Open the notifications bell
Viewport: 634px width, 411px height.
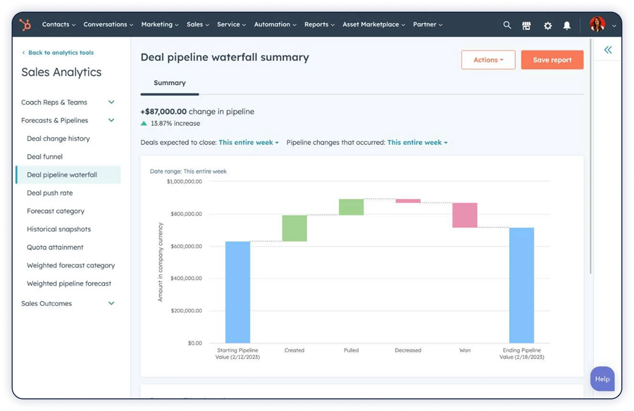[x=567, y=25]
